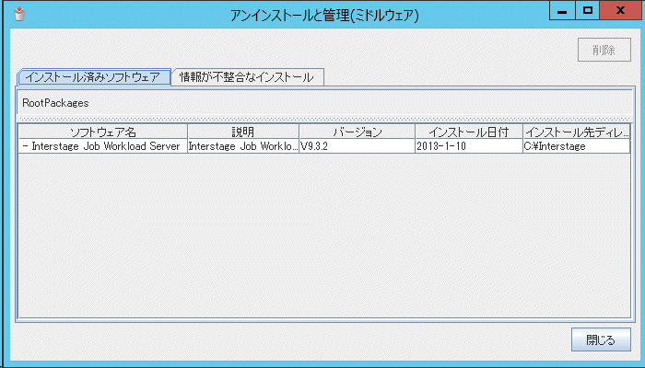Image resolution: width=645 pixels, height=368 pixels.
Task: Click the V9.3.2 version cell
Action: [358, 146]
